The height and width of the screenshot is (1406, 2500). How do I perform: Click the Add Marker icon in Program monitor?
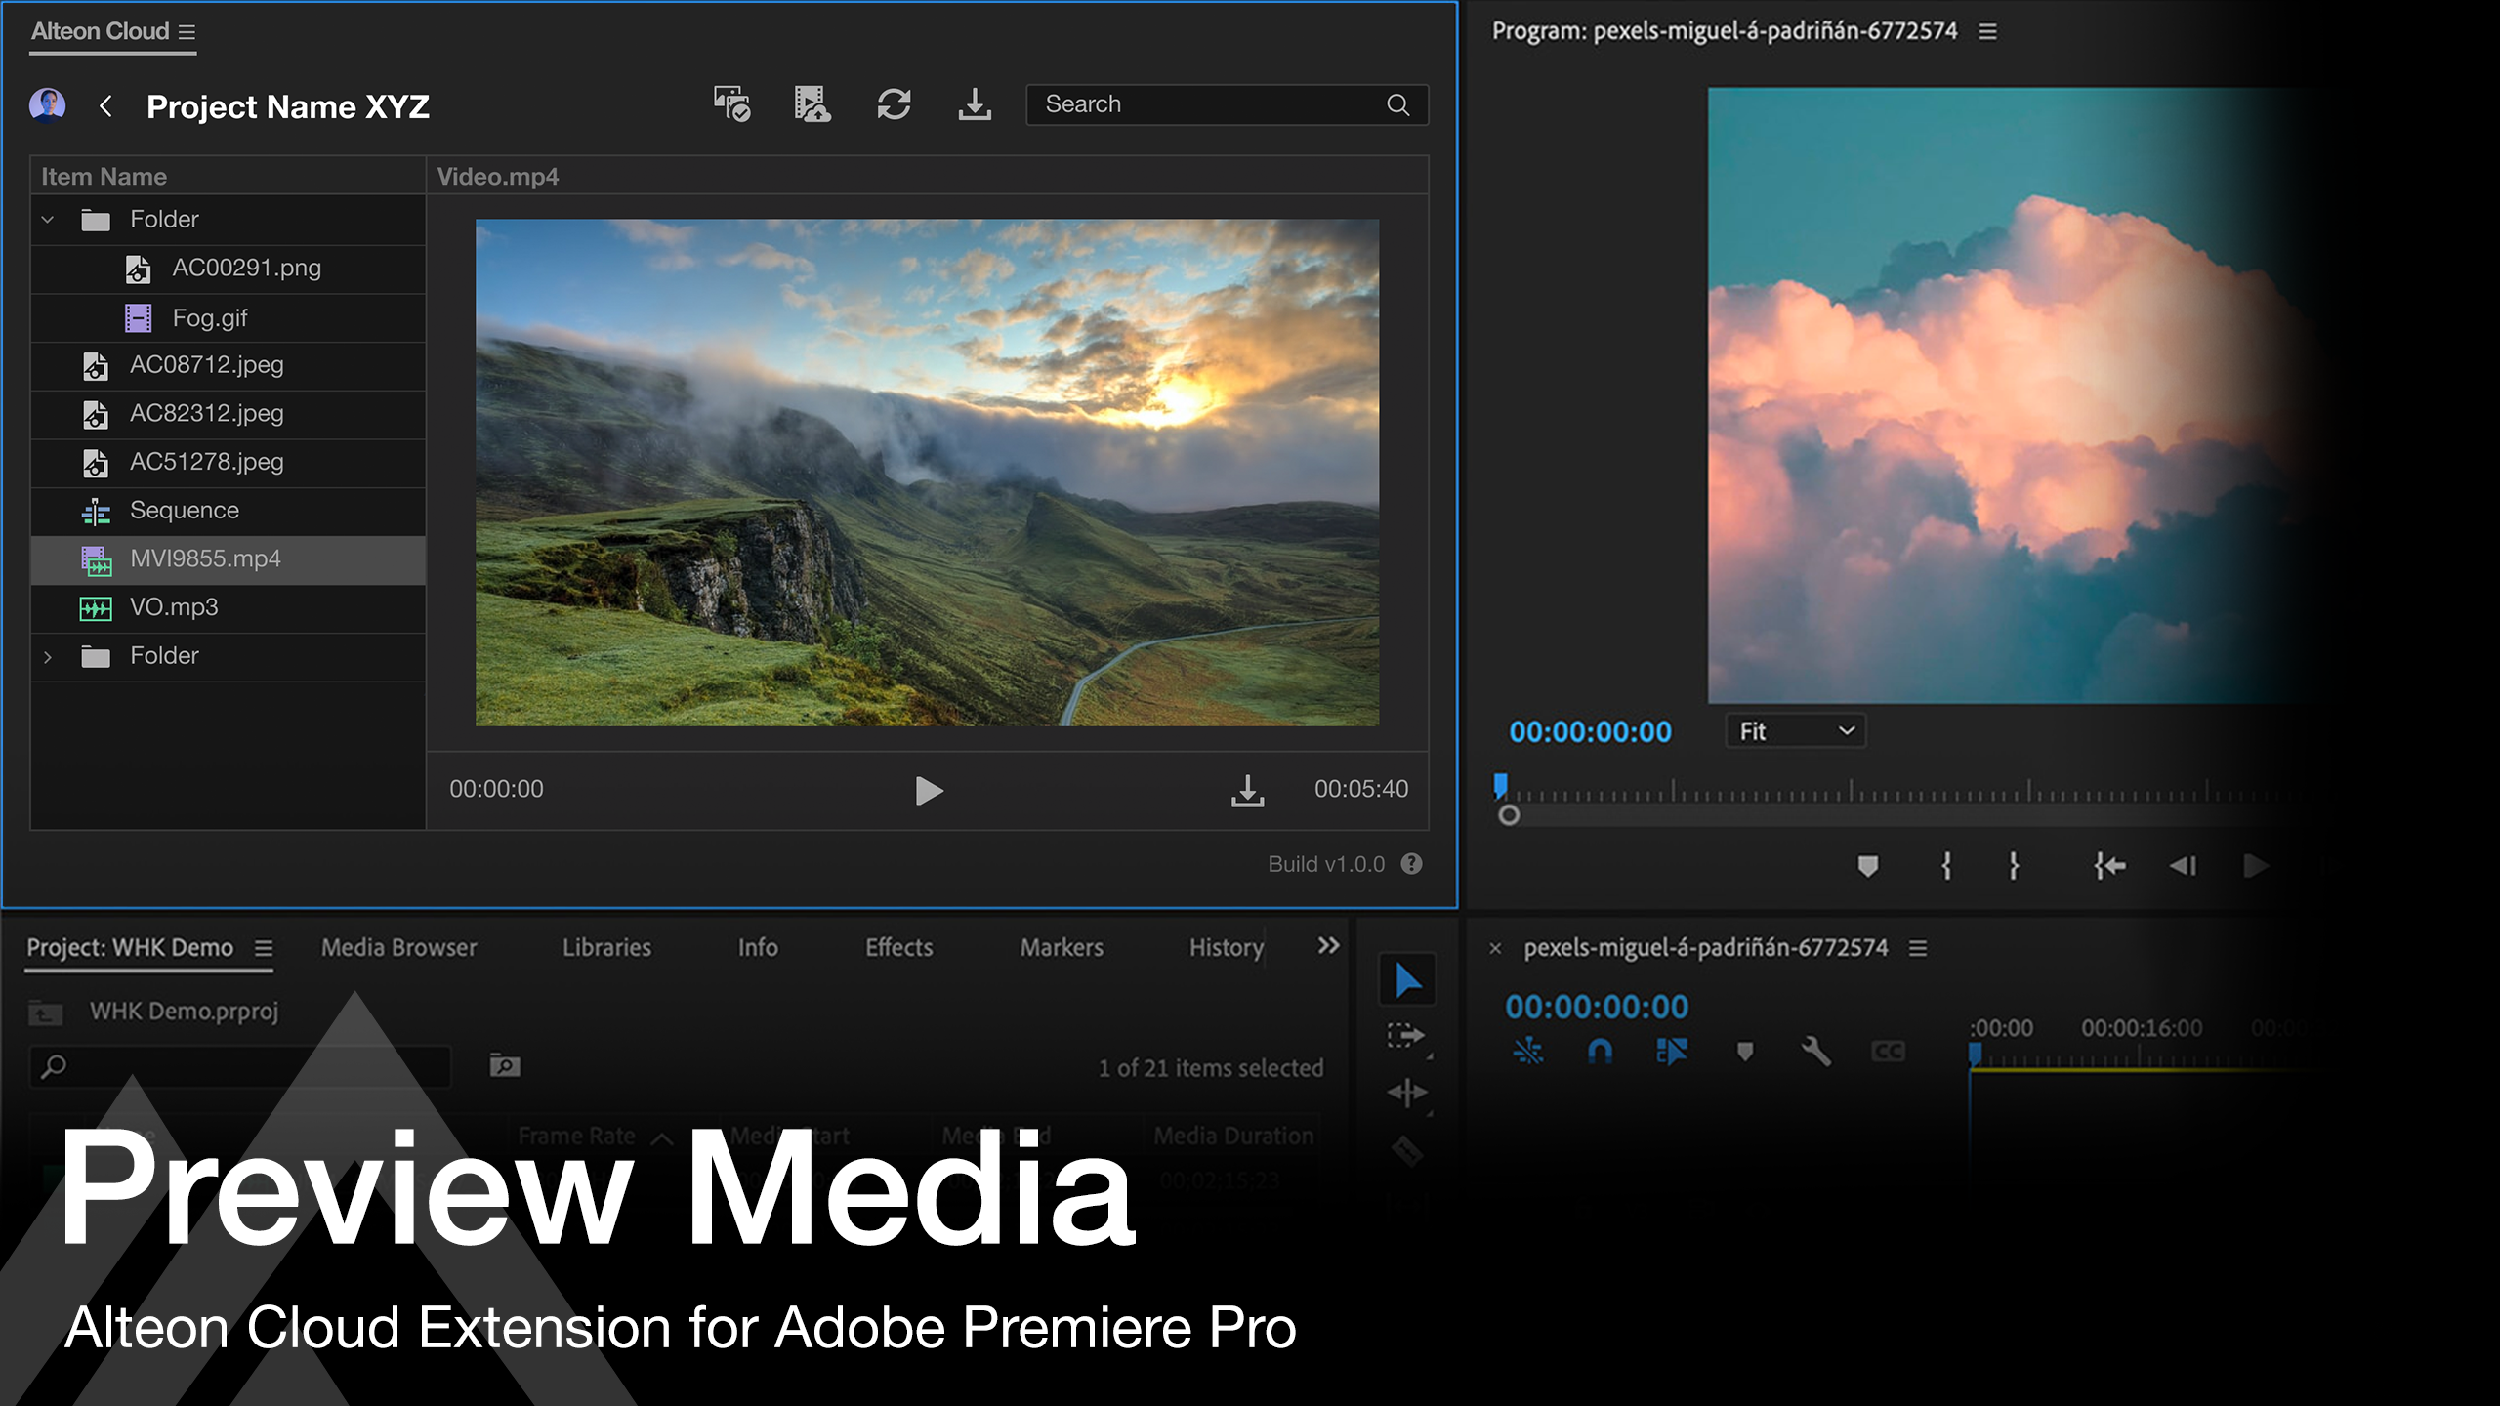pyautogui.click(x=1867, y=866)
